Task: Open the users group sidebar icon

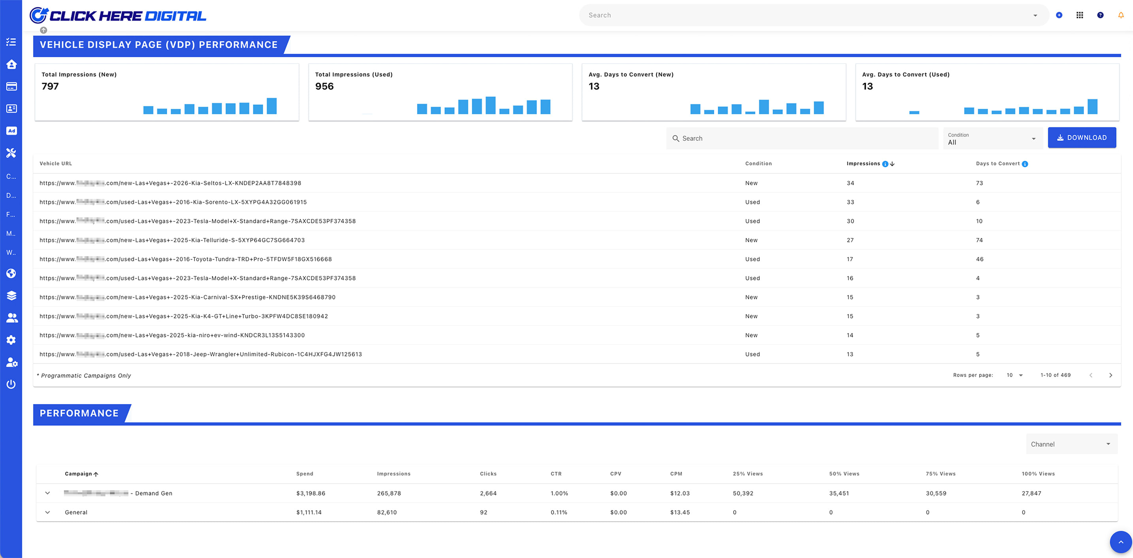Action: [11, 318]
